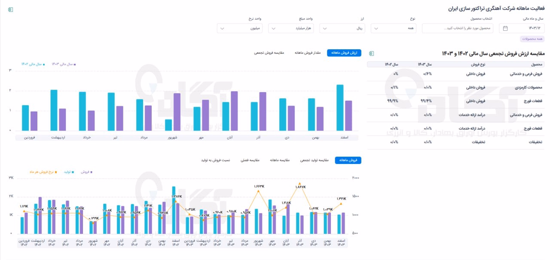Toggle the فروش legend series in lower chart
The width and height of the screenshot is (550, 260).
click(x=86, y=172)
